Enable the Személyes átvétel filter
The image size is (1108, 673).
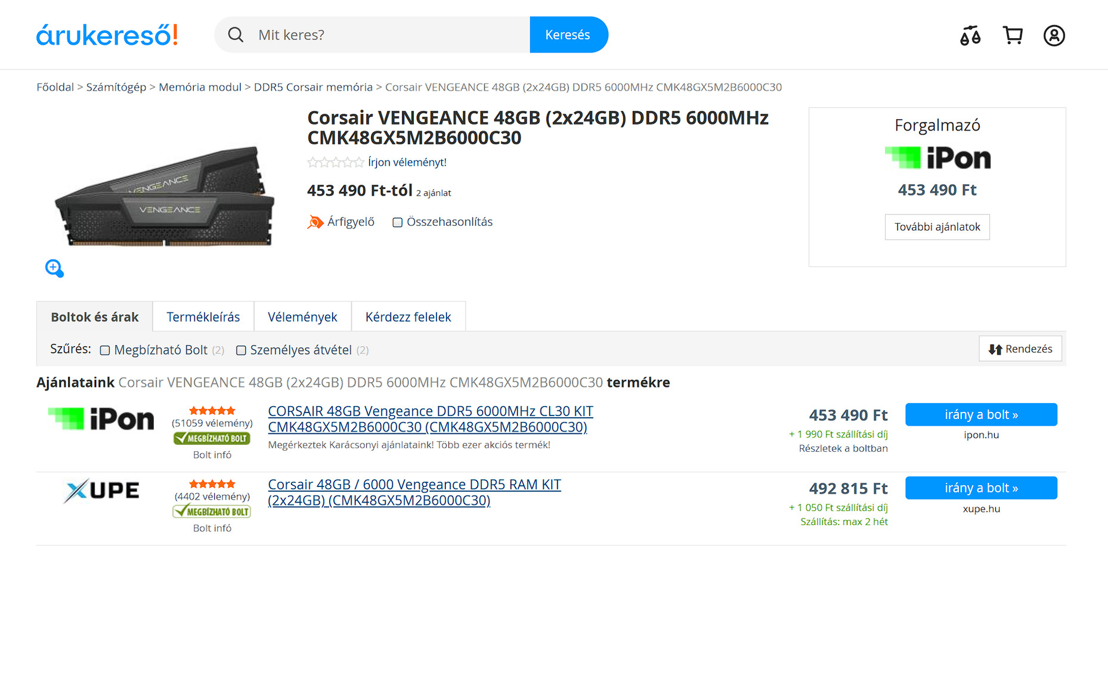241,351
